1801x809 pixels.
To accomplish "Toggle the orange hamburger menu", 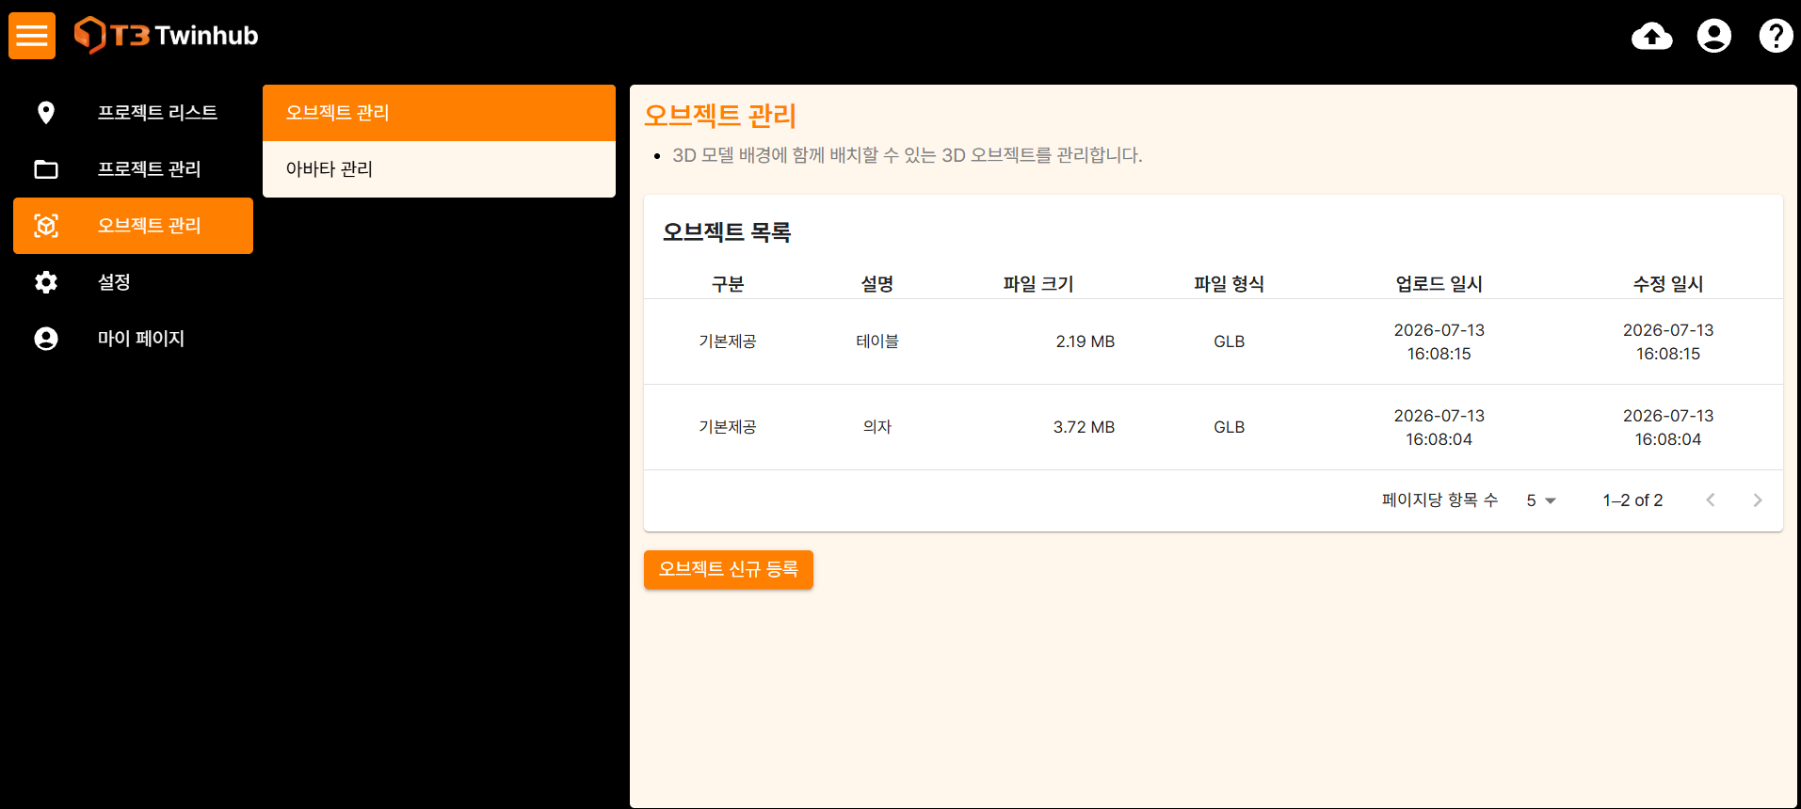I will [32, 36].
